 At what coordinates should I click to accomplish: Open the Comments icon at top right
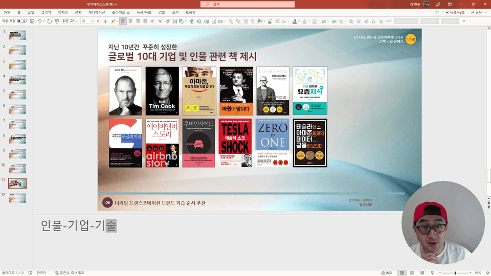(437, 12)
